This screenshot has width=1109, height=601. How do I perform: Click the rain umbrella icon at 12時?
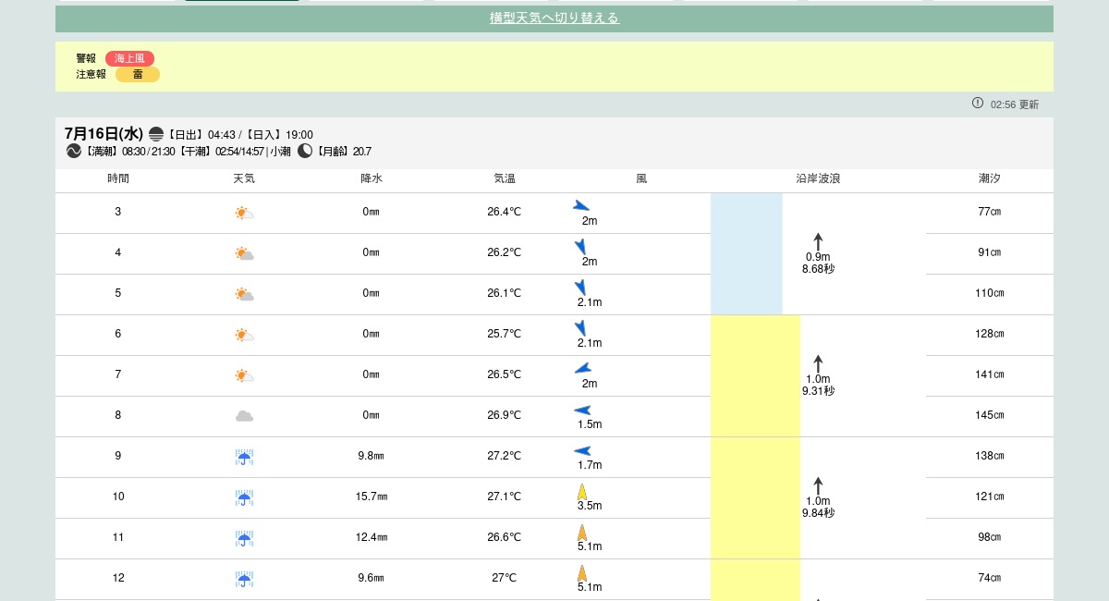[244, 579]
